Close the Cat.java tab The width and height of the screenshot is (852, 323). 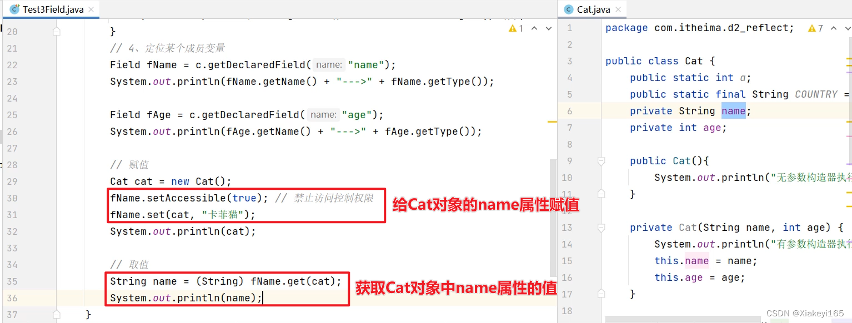[618, 9]
